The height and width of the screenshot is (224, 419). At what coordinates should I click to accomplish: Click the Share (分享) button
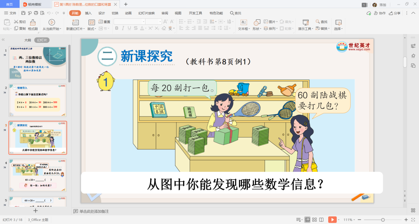(395, 13)
